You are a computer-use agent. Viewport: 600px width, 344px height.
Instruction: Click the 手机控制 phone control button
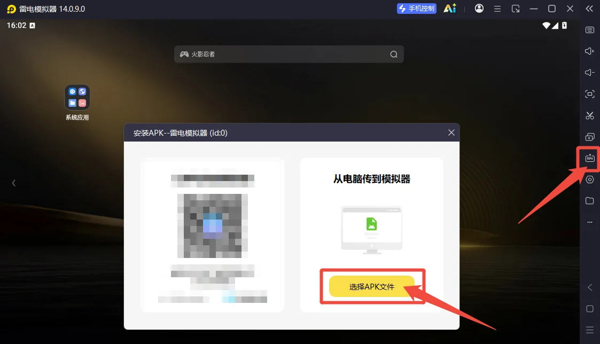click(417, 9)
